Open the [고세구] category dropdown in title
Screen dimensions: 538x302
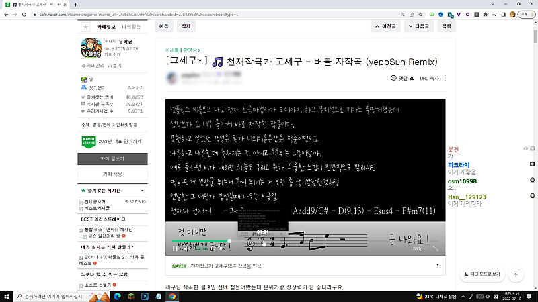click(187, 61)
